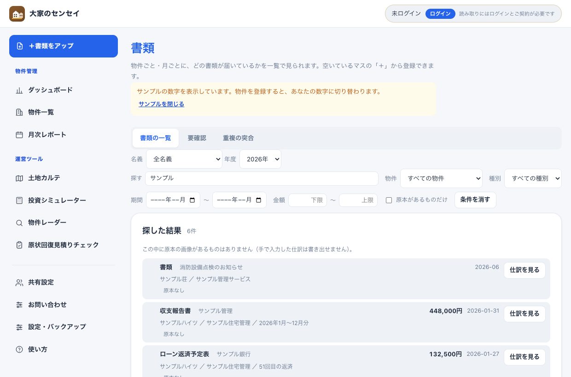The width and height of the screenshot is (571, 377).
Task: Open 原状回復見積りチェック in sidebar
Action: pos(64,245)
